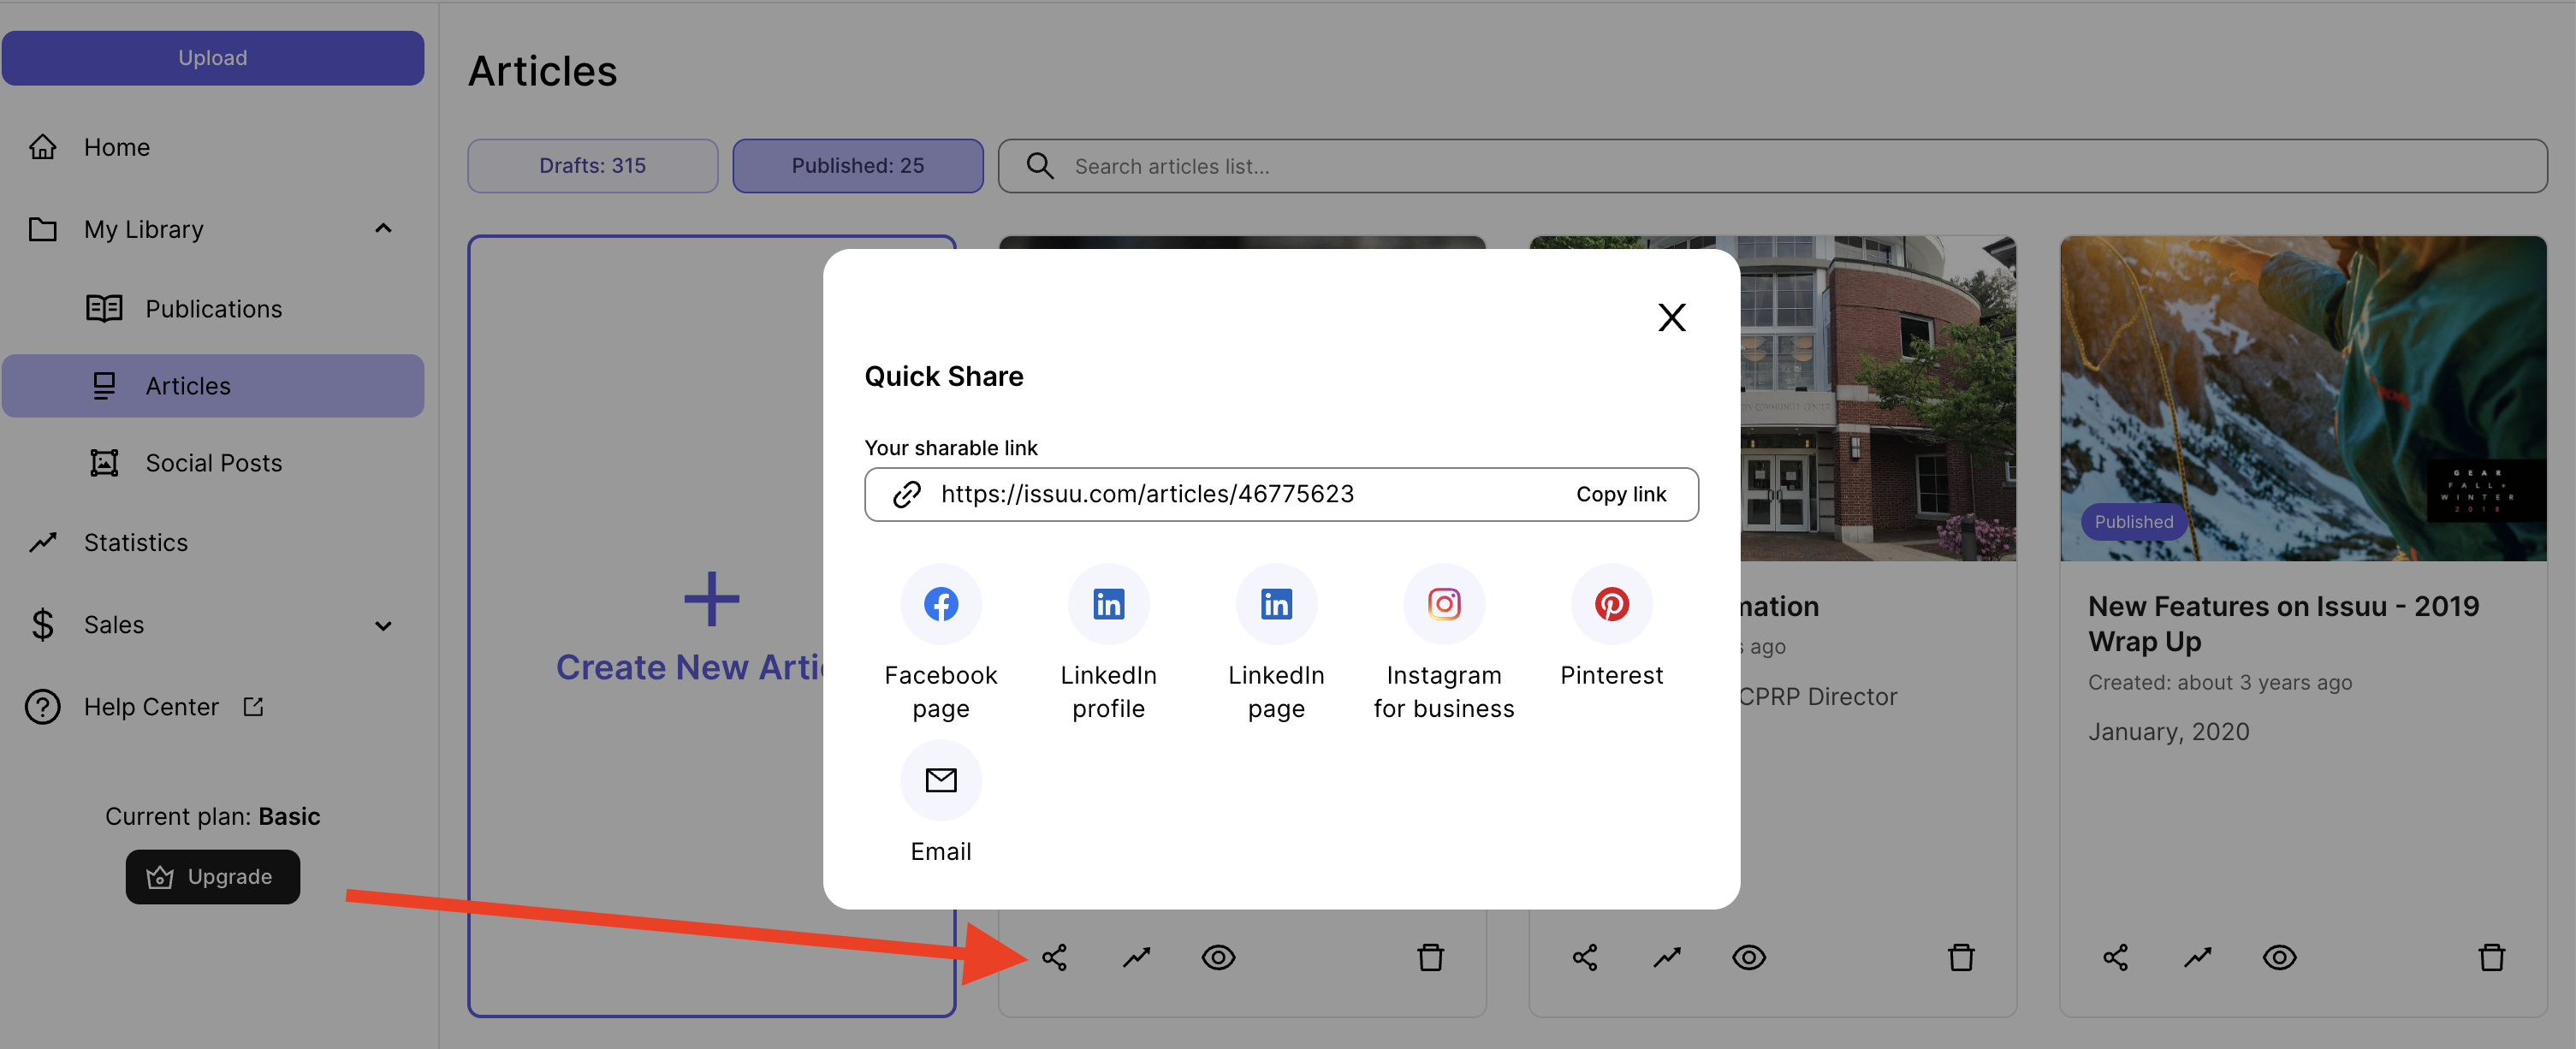Click the Upload button
2576x1049 pixels.
pos(213,58)
